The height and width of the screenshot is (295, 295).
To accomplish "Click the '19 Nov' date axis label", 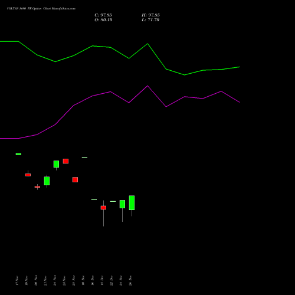I will click(27, 280).
